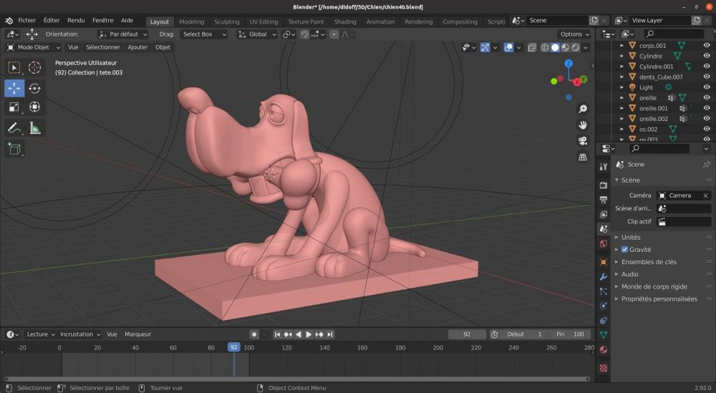This screenshot has width=716, height=393.
Task: Toggle snapping magnet button
Action: [304, 34]
